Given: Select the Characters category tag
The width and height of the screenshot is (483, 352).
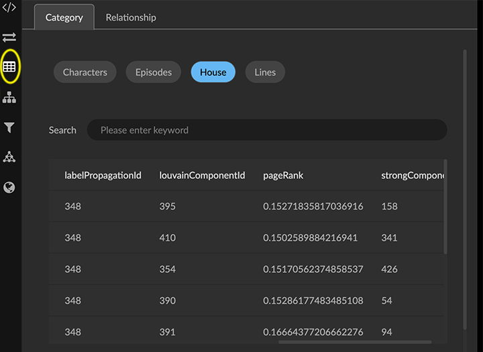Looking at the screenshot, I should 85,72.
